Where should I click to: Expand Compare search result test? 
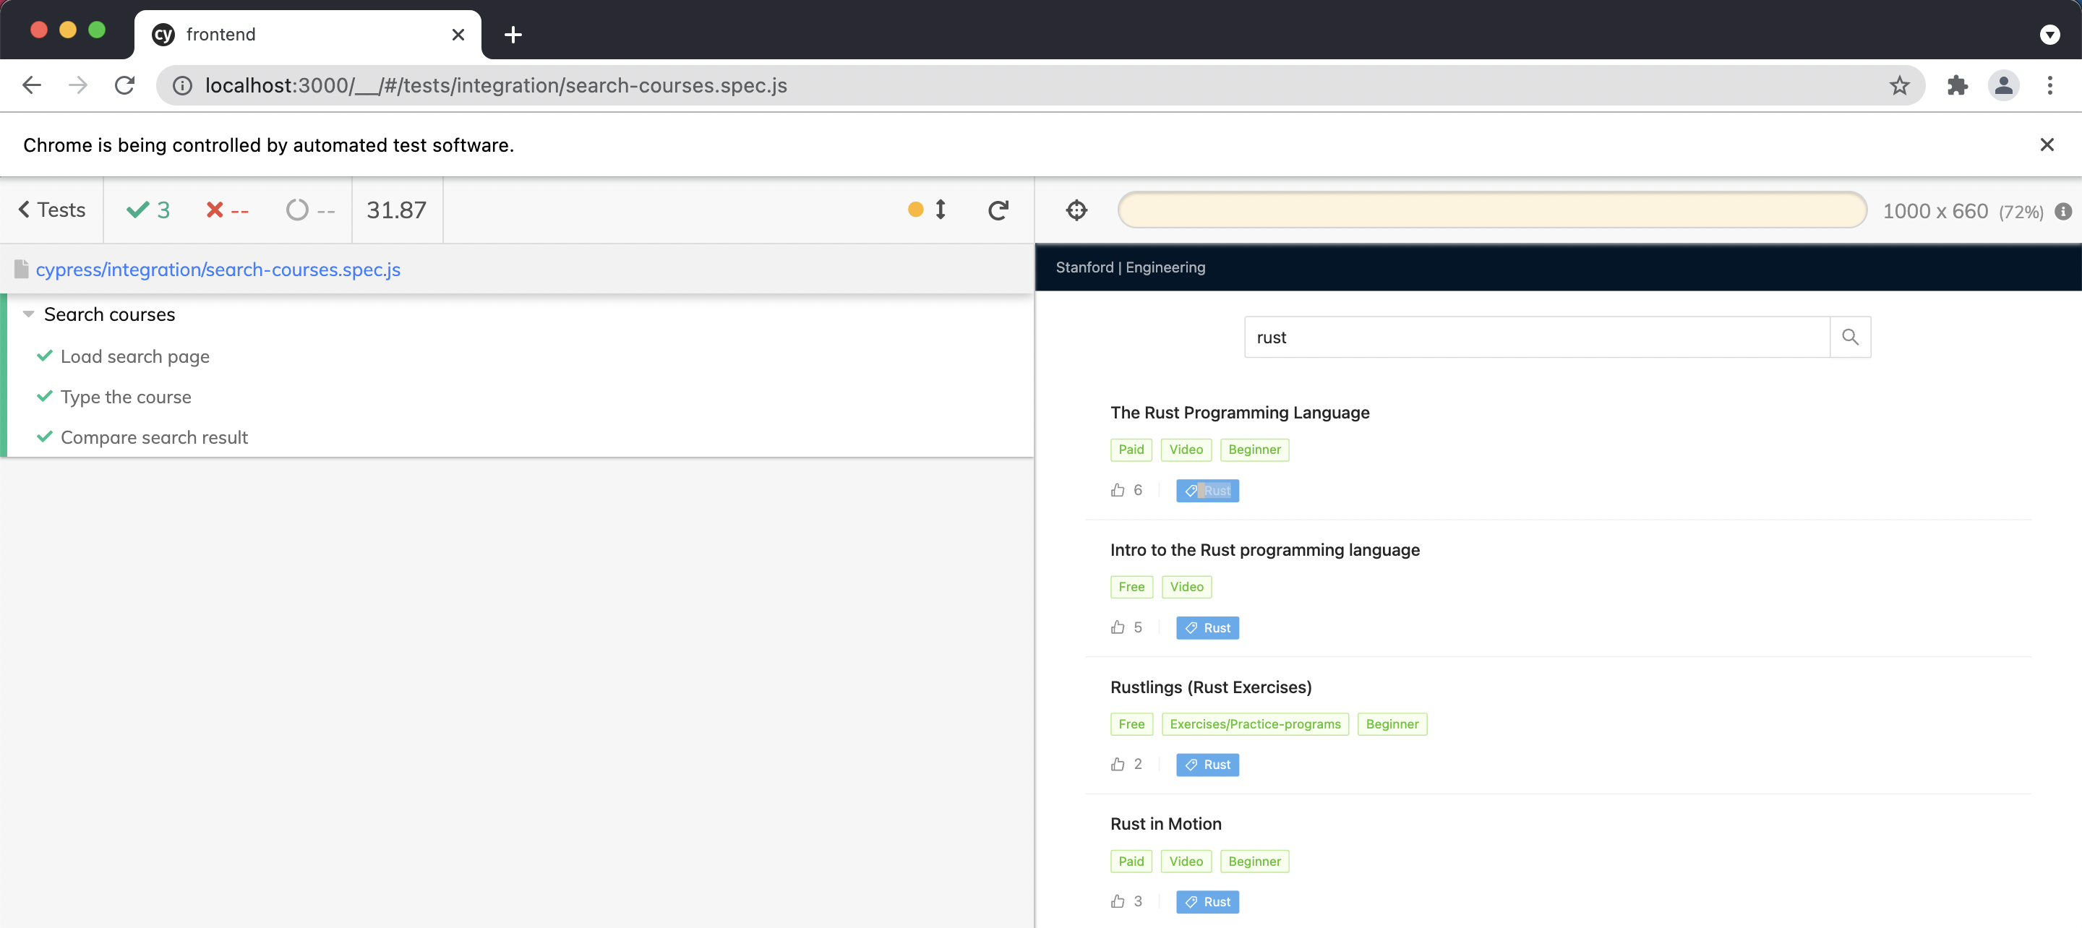coord(153,437)
